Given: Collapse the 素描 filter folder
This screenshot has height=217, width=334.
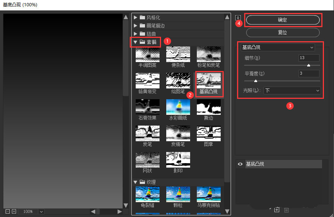Looking at the screenshot, I should pos(135,42).
